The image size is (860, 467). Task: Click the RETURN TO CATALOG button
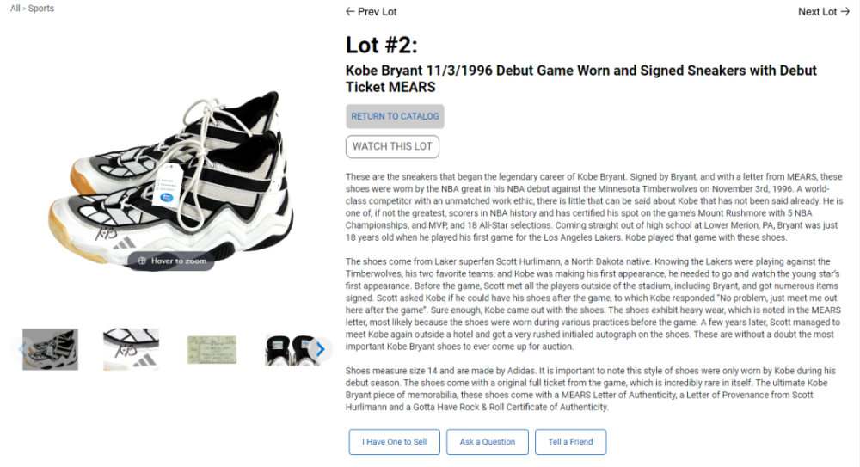[395, 116]
